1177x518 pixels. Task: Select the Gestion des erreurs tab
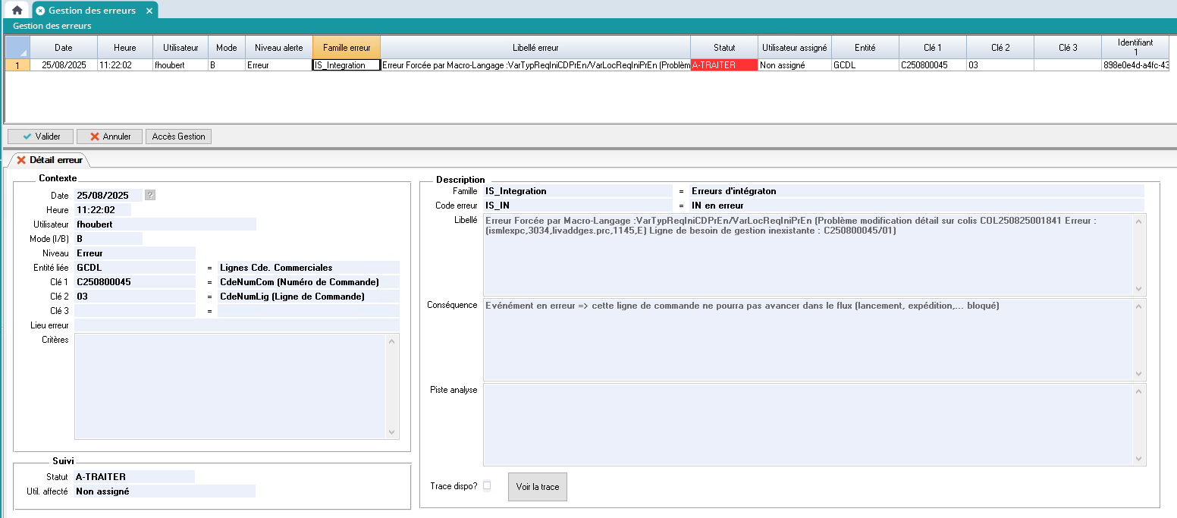click(91, 11)
